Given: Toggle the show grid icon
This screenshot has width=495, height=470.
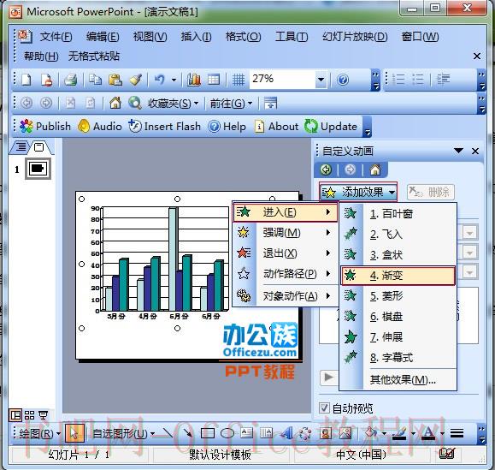Looking at the screenshot, I should [239, 80].
